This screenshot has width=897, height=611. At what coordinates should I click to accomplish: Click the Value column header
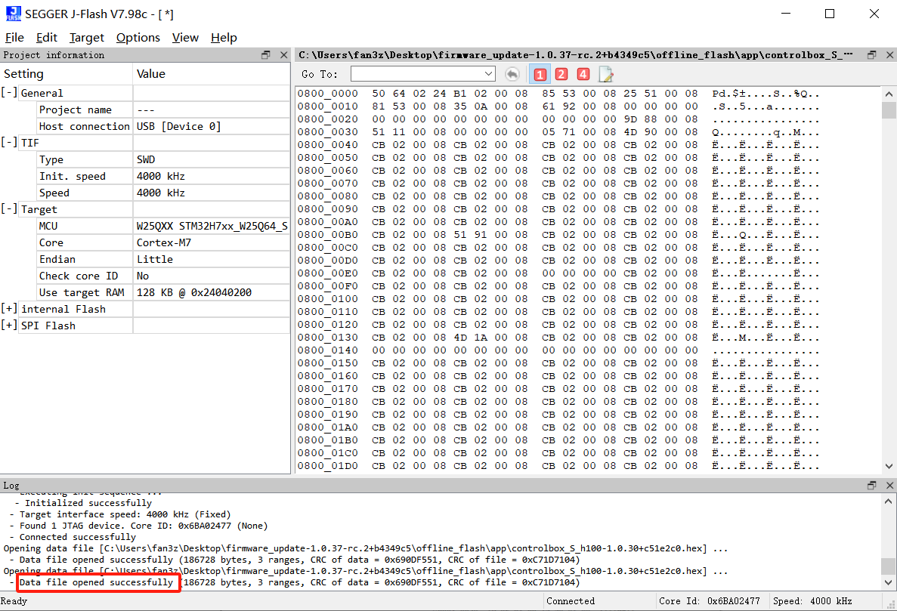point(212,74)
